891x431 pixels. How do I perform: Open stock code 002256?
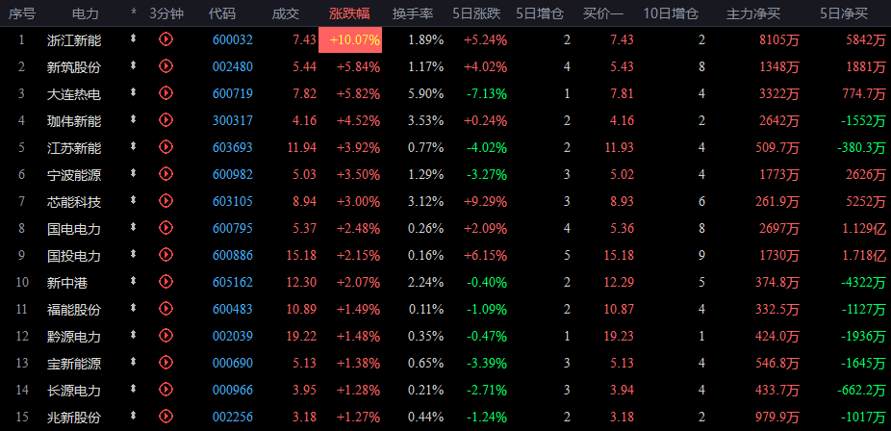233,417
